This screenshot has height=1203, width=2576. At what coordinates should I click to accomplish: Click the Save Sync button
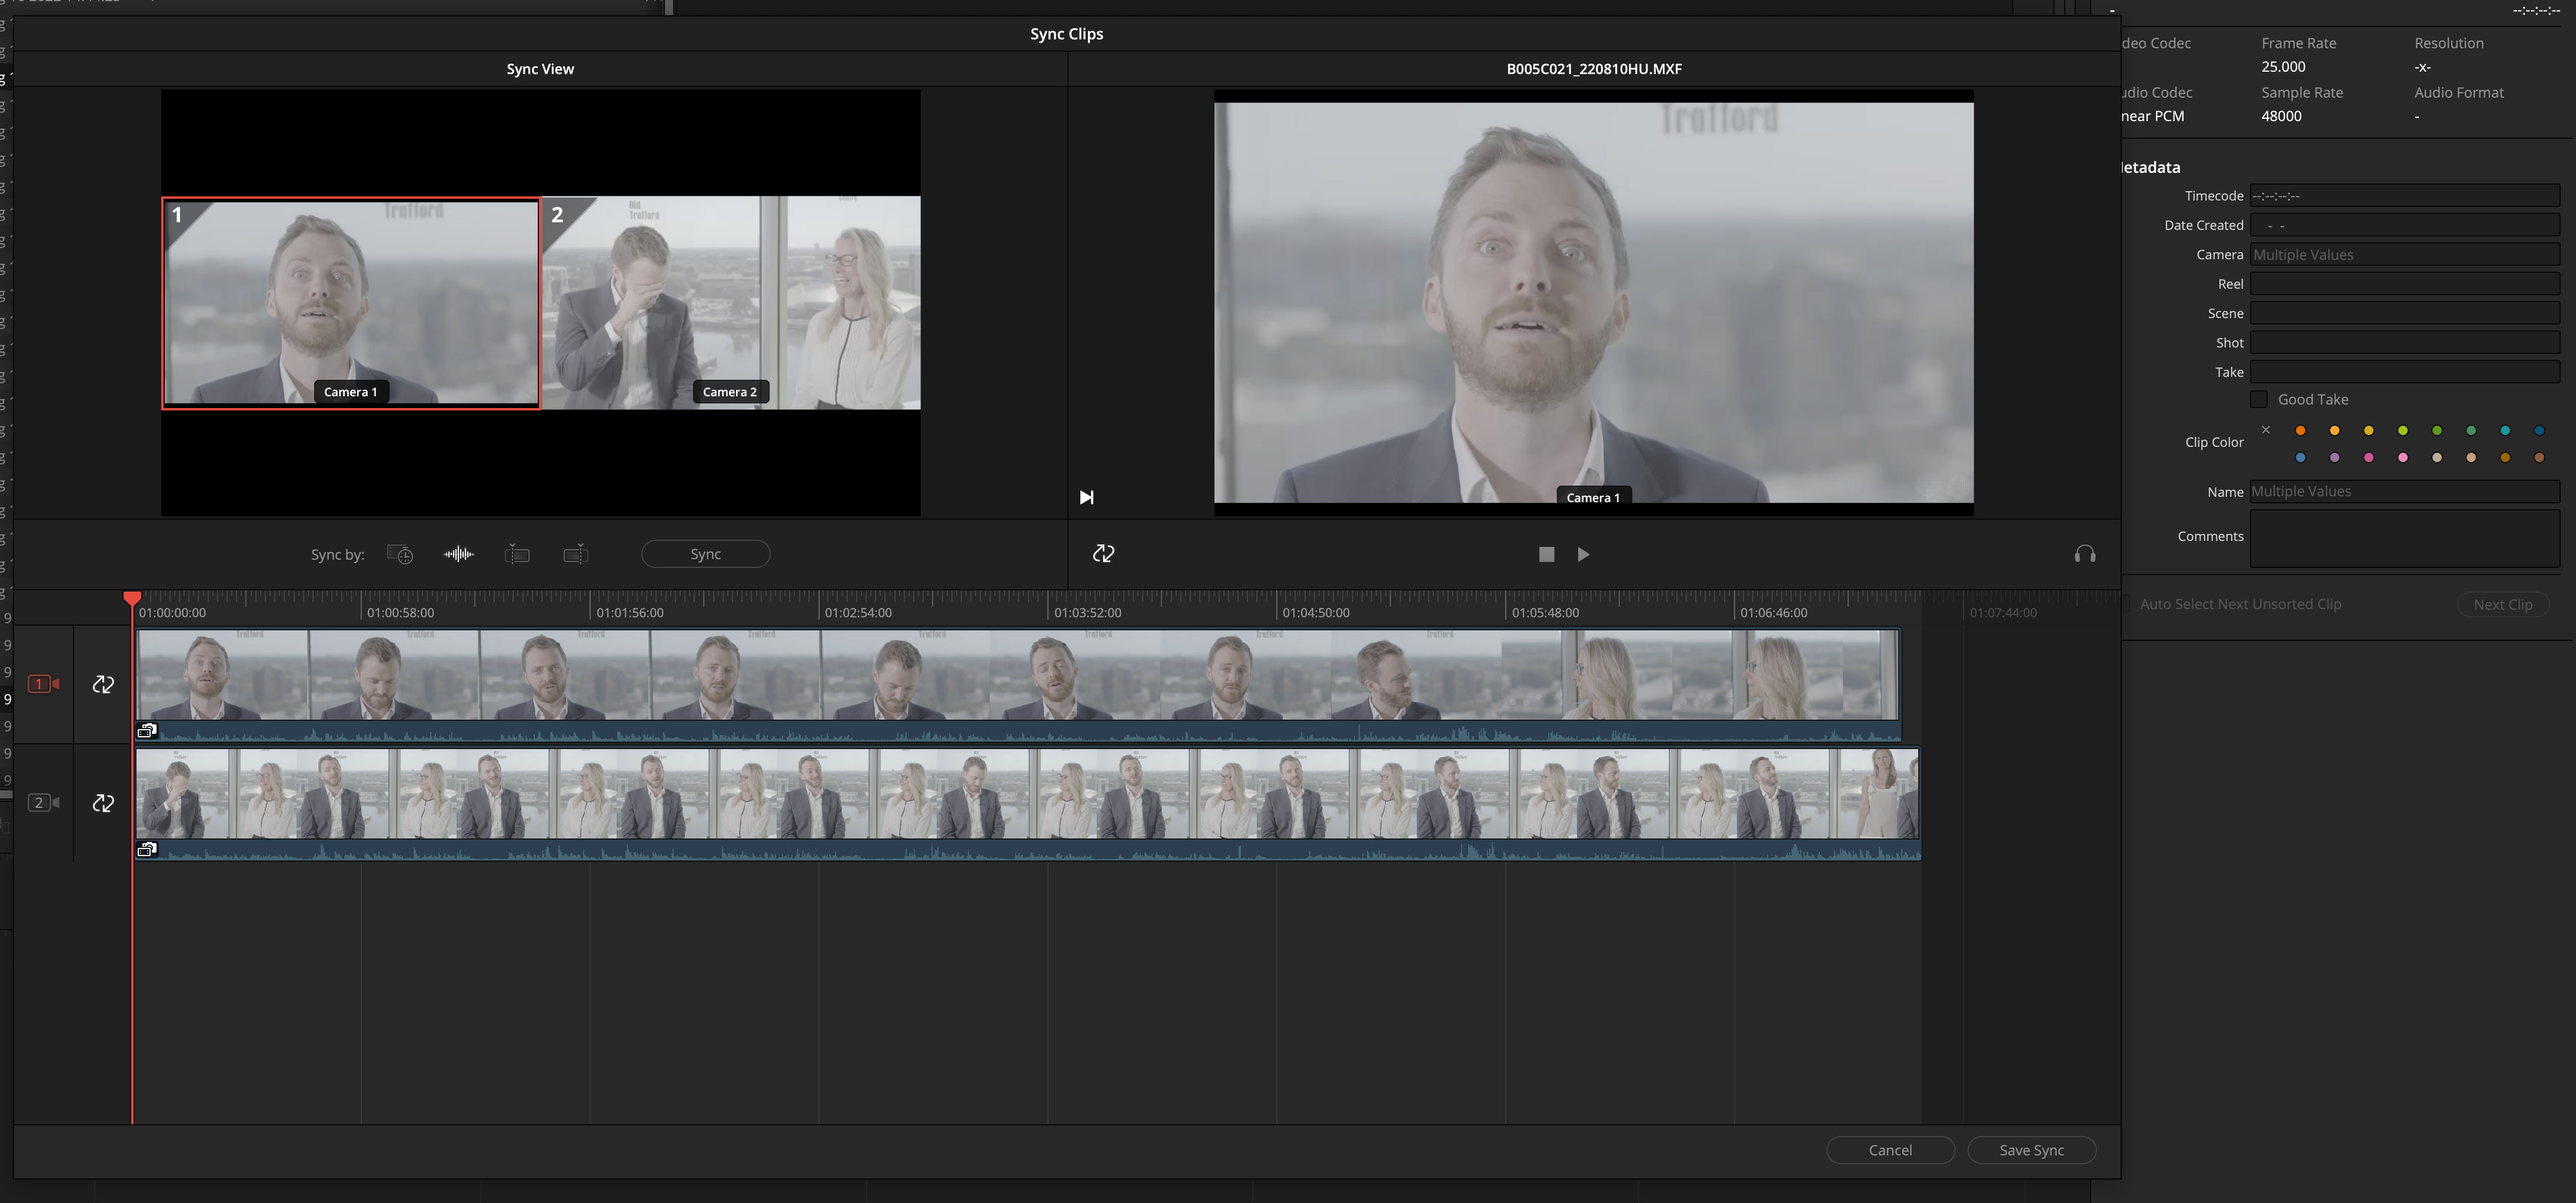coord(2031,1150)
